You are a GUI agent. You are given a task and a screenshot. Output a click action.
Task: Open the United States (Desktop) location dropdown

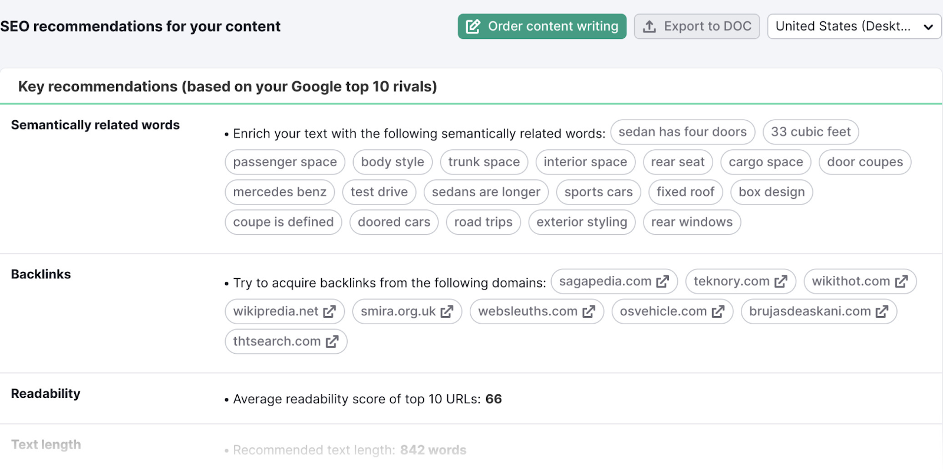tap(854, 27)
